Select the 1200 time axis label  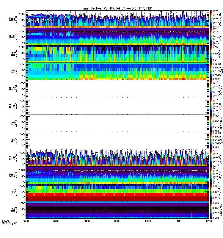pyautogui.click(x=209, y=221)
